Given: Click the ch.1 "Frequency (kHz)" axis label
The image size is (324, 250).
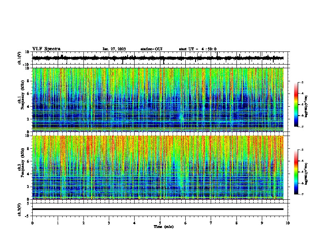Looking at the screenshot, I should point(22,95).
